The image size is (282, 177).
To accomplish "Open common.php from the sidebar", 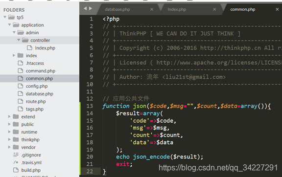I will pyautogui.click(x=39, y=79).
